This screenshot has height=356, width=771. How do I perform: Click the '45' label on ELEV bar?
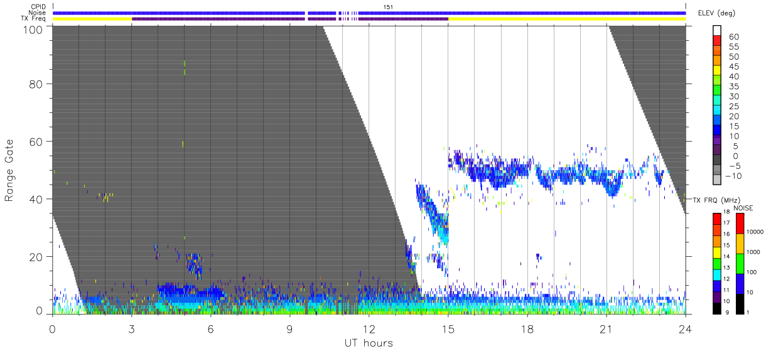[733, 67]
